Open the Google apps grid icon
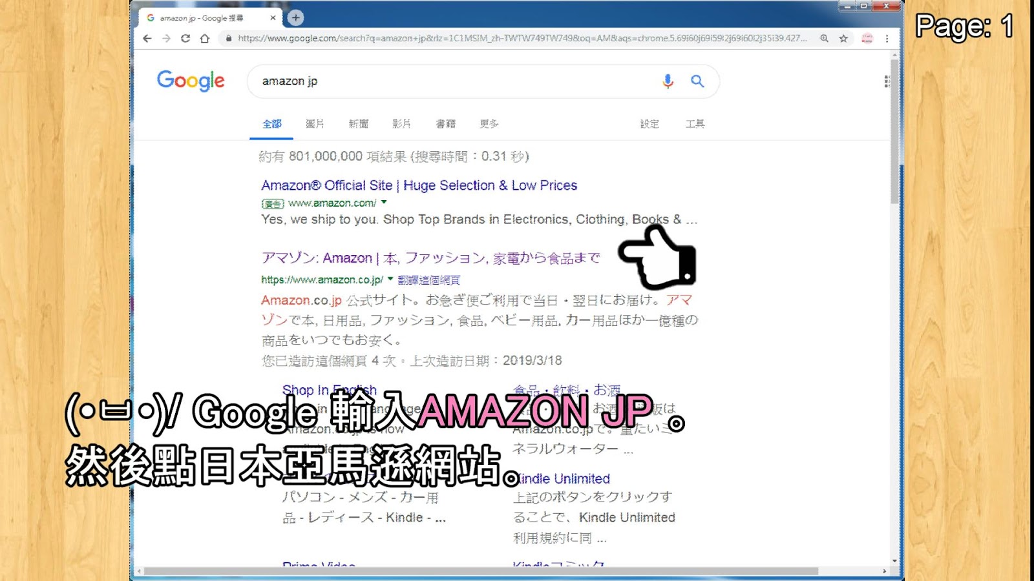This screenshot has width=1034, height=581. click(887, 81)
